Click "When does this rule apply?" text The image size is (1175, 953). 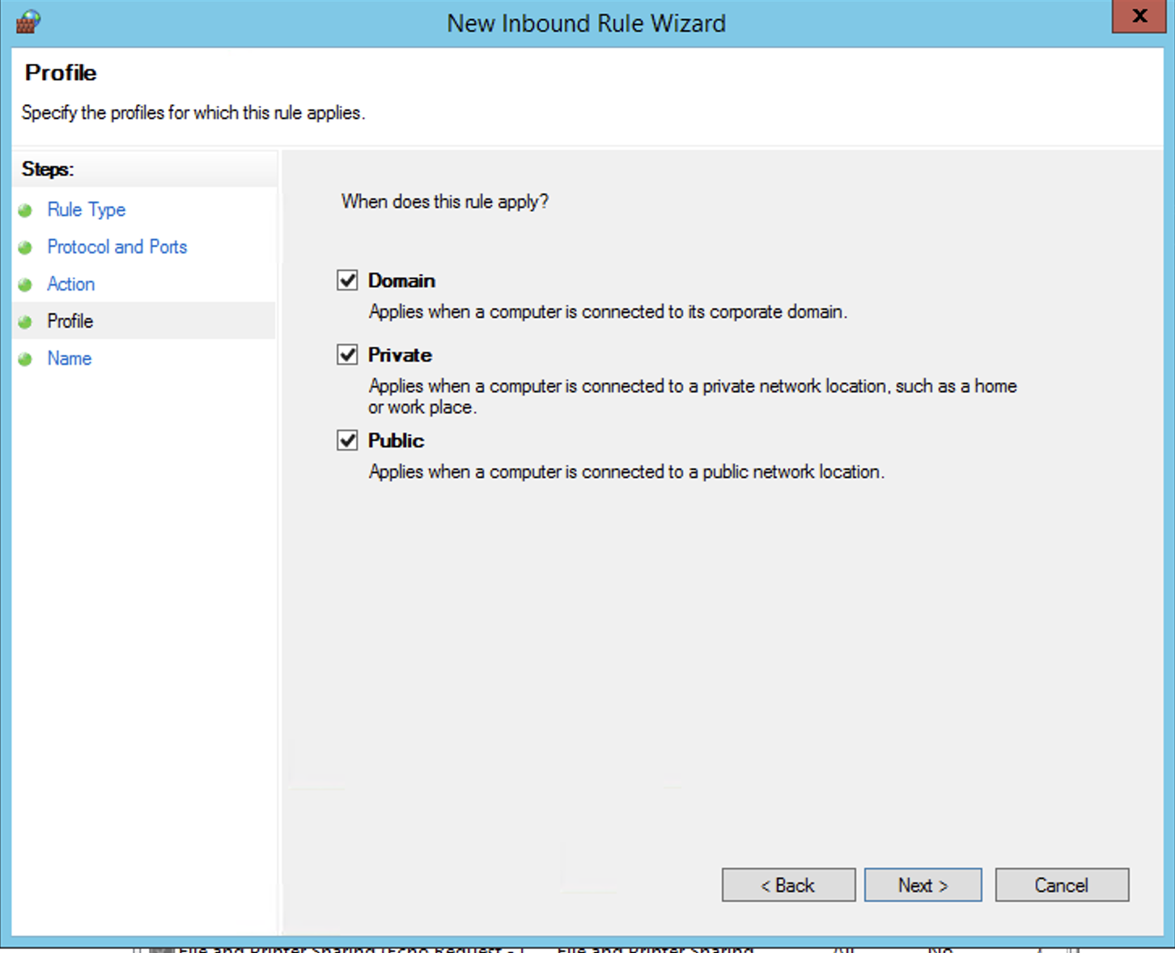[445, 201]
